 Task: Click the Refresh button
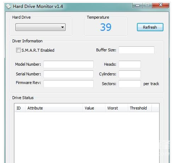click(150, 27)
